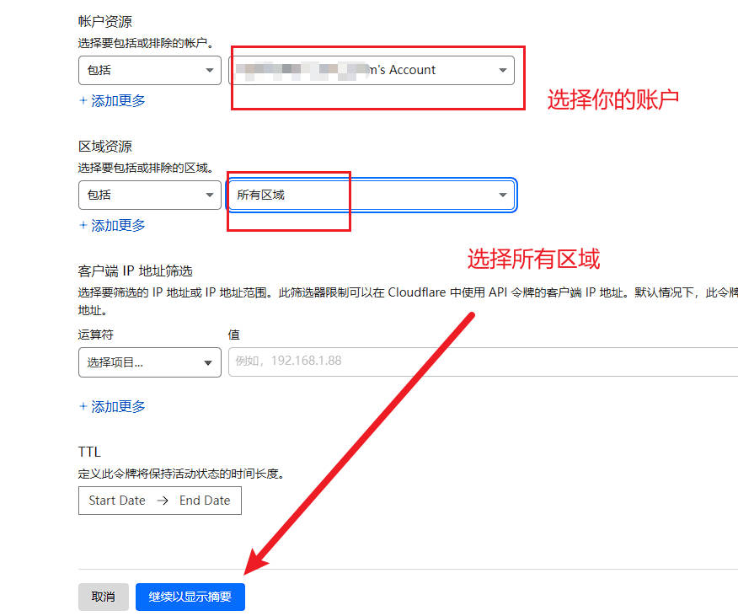Open the 包括 dropdown under 帐户资源
This screenshot has height=616, width=738.
tap(148, 71)
